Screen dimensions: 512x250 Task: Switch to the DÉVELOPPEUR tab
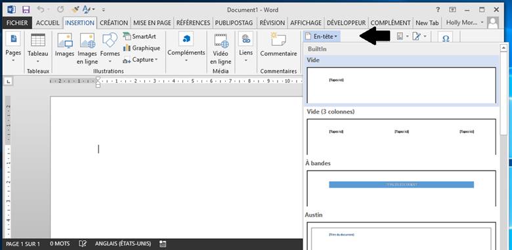pyautogui.click(x=347, y=23)
